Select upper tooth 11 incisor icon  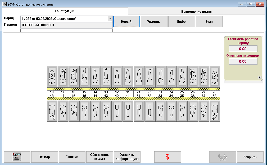[x=128, y=77]
